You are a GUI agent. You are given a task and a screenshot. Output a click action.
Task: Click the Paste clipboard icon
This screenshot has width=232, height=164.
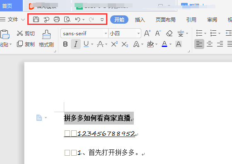pyautogui.click(x=5, y=34)
